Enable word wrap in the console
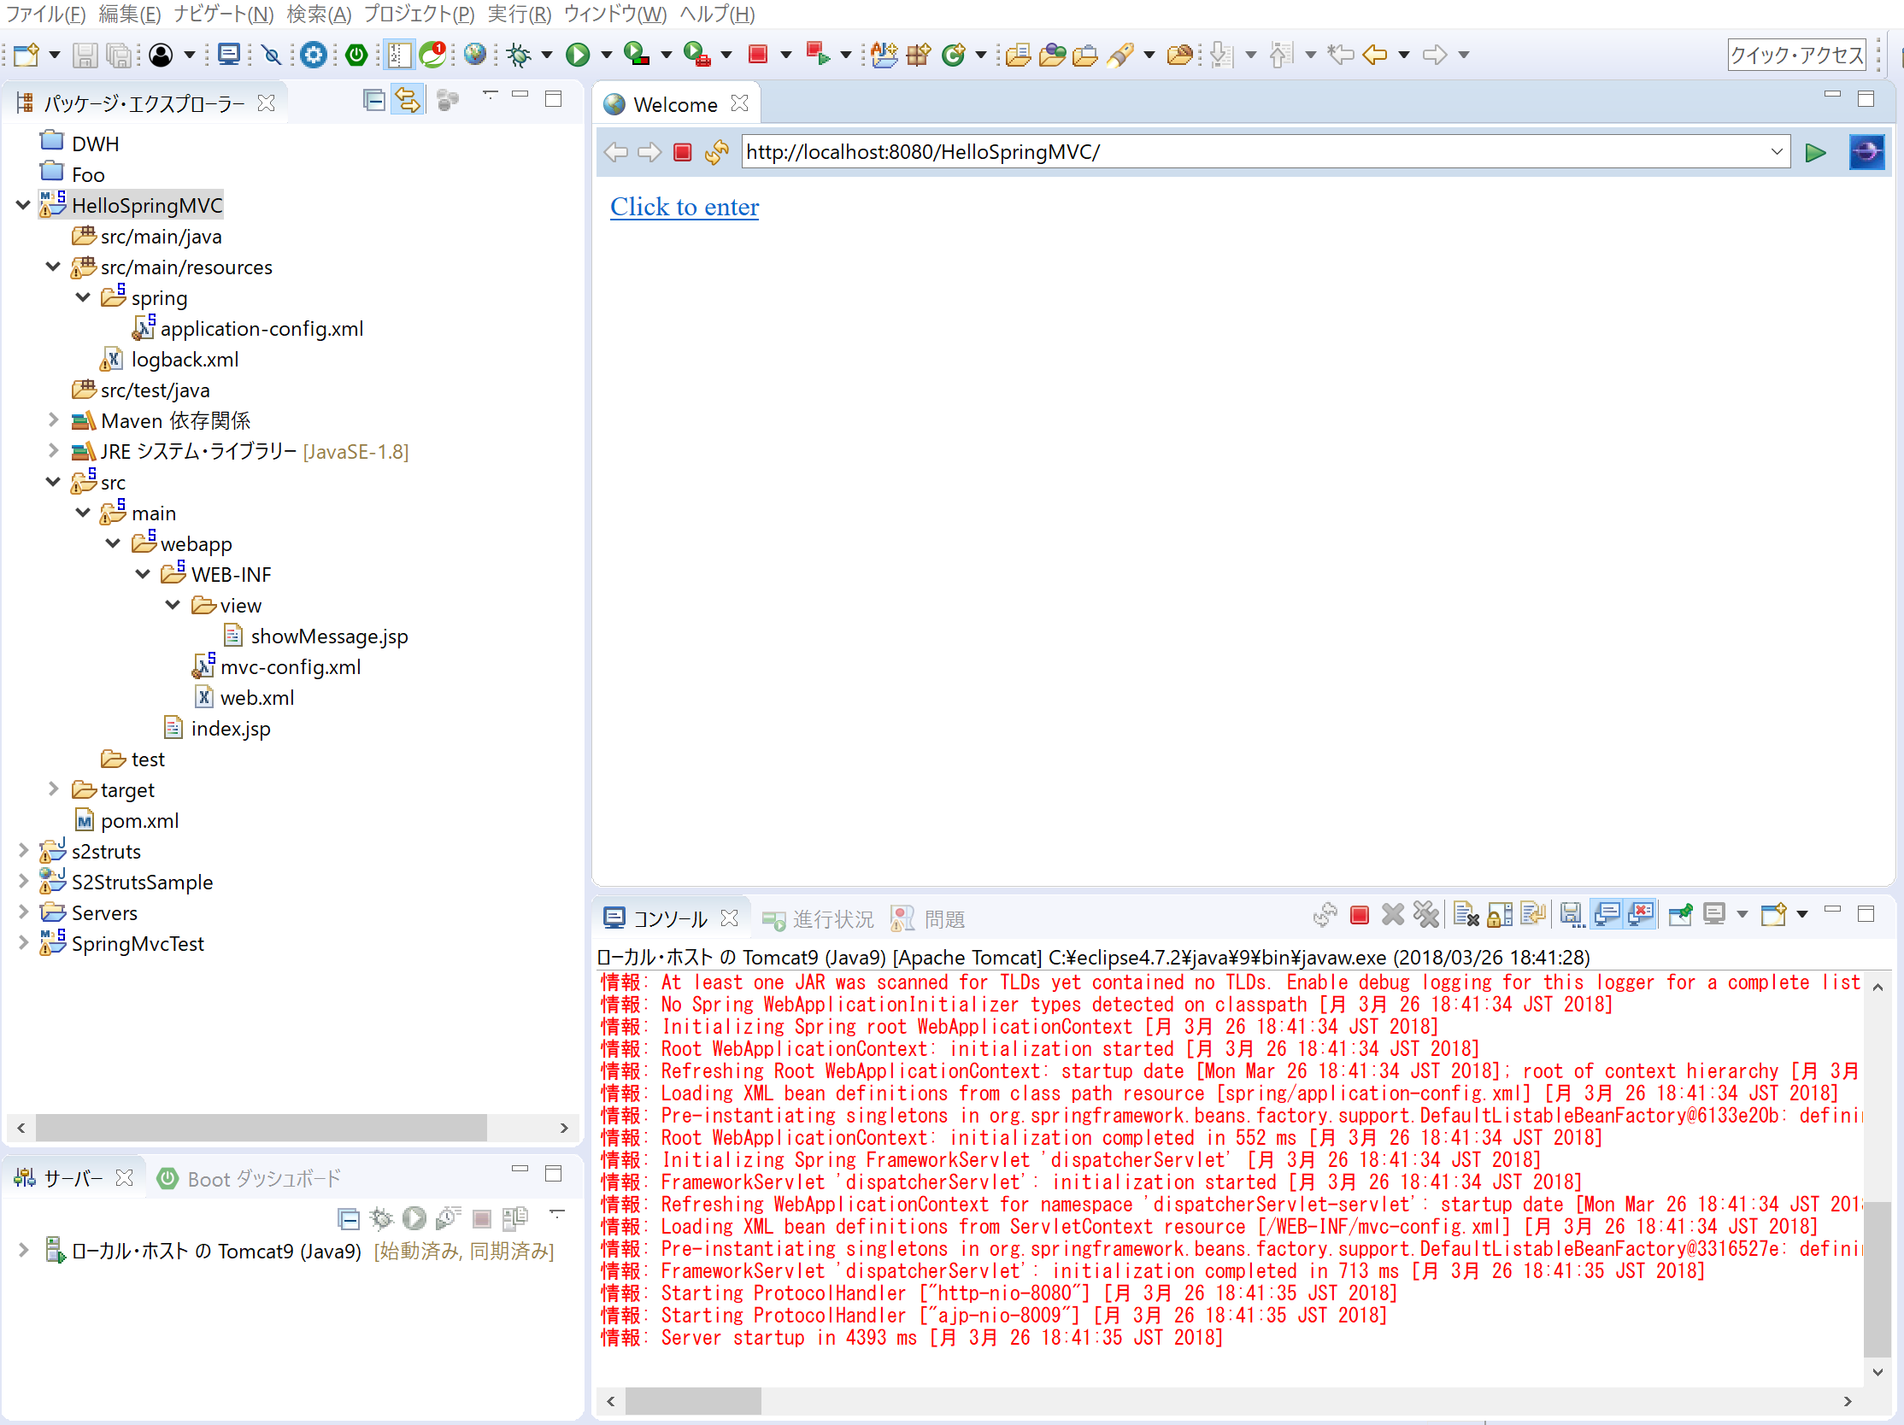 [x=1534, y=915]
